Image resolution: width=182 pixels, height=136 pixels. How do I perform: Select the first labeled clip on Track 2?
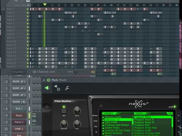pyautogui.click(x=71, y=13)
